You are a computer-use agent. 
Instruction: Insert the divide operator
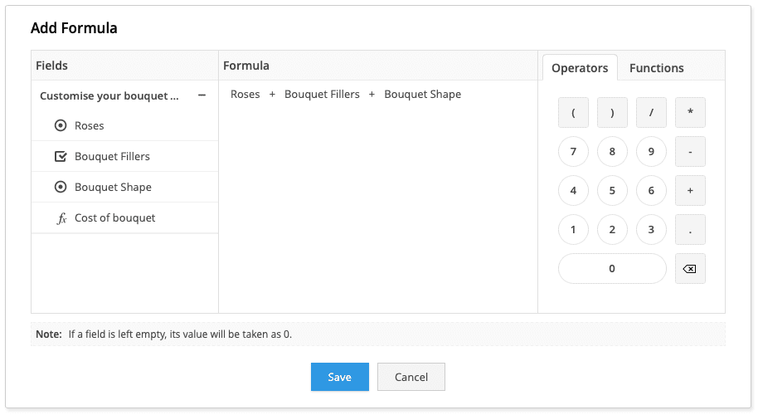coord(651,113)
